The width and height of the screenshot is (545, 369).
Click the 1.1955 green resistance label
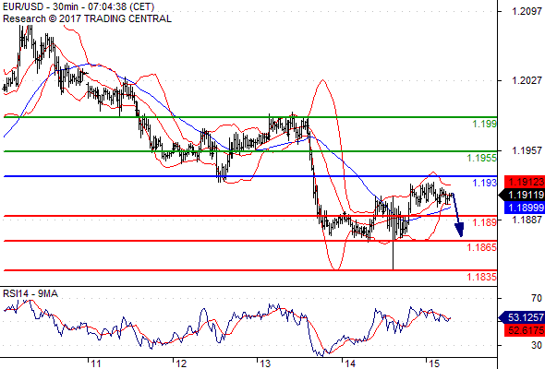point(482,158)
